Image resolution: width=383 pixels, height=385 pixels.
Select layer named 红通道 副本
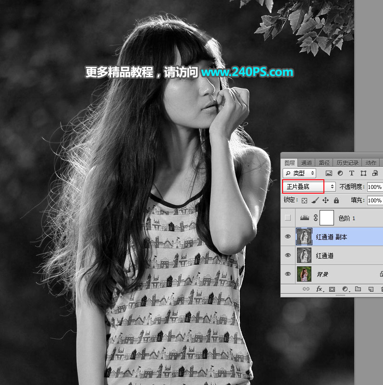[x=332, y=236]
